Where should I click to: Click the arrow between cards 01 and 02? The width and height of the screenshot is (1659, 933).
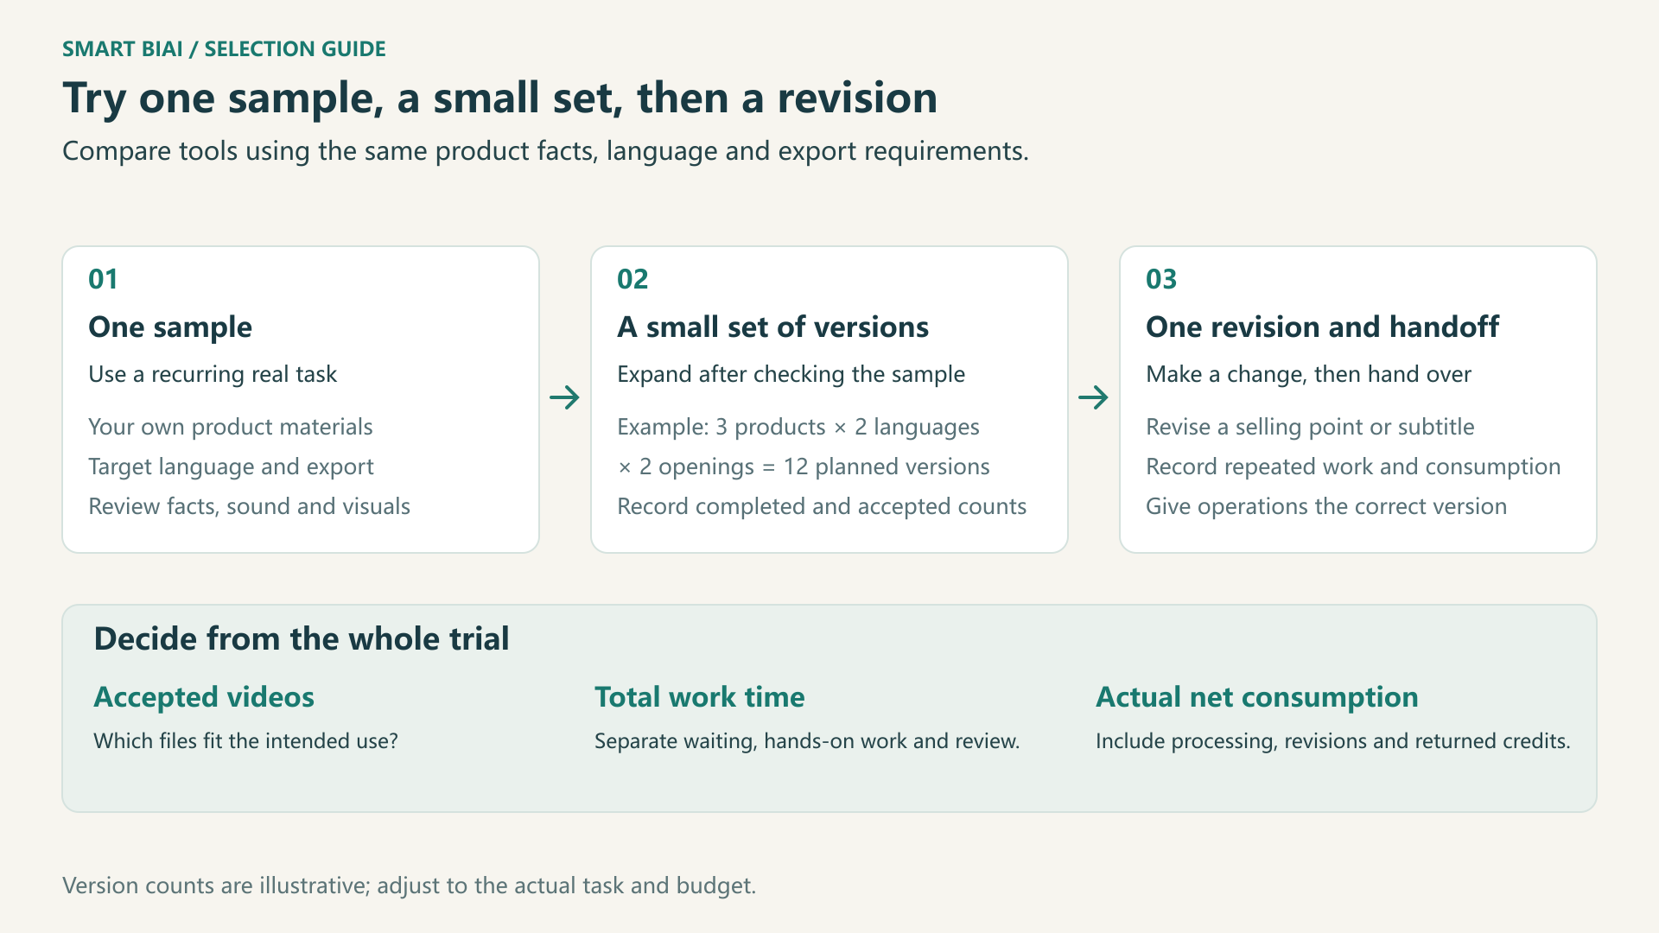pyautogui.click(x=565, y=397)
